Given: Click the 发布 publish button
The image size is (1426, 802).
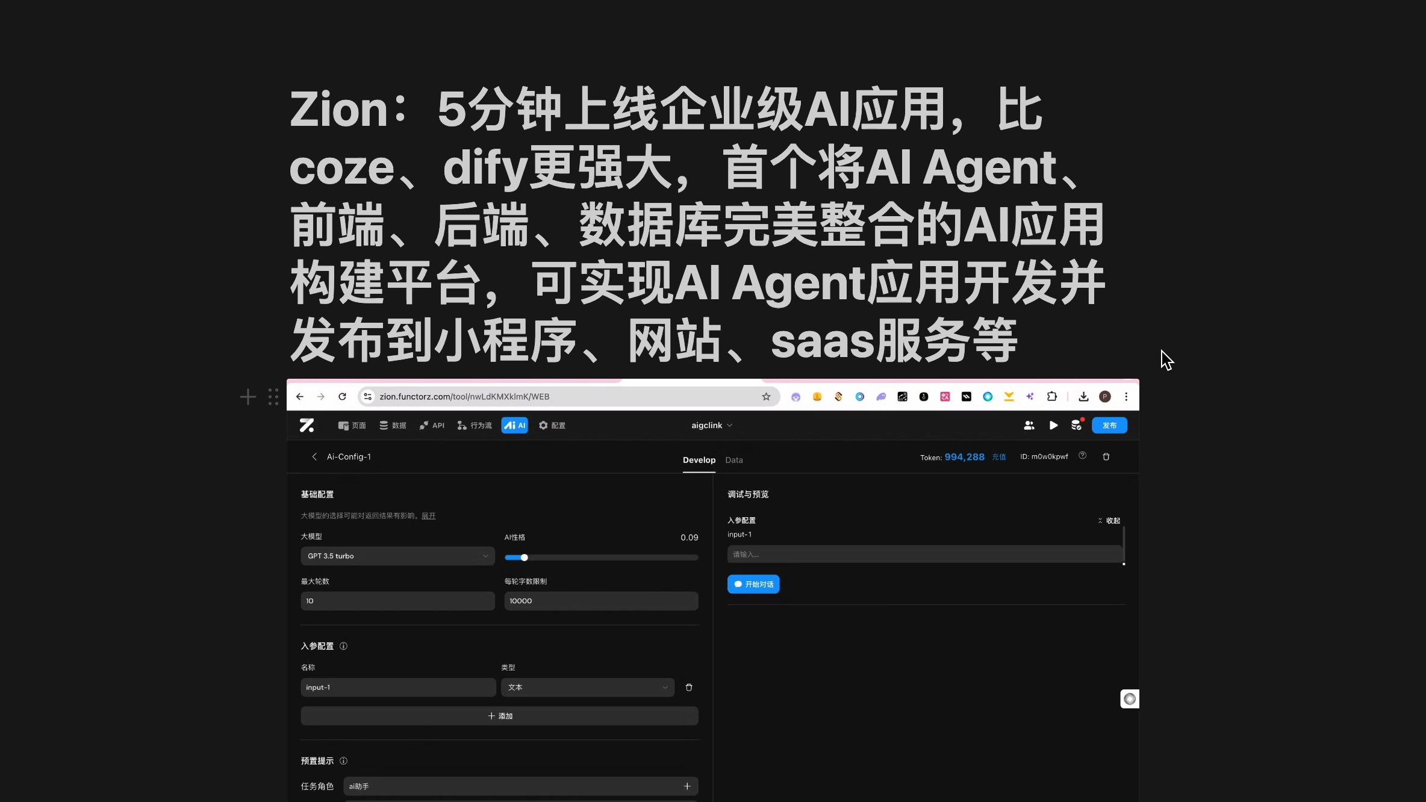Looking at the screenshot, I should [1109, 426].
